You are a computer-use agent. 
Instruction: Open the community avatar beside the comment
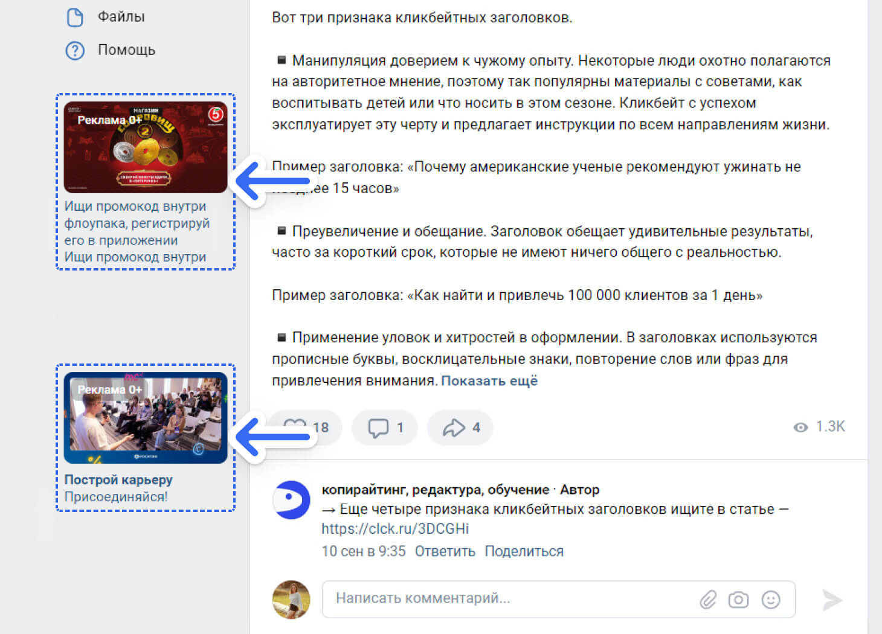(x=291, y=500)
